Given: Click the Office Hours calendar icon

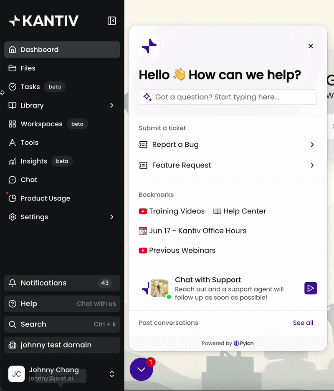Looking at the screenshot, I should (143, 231).
